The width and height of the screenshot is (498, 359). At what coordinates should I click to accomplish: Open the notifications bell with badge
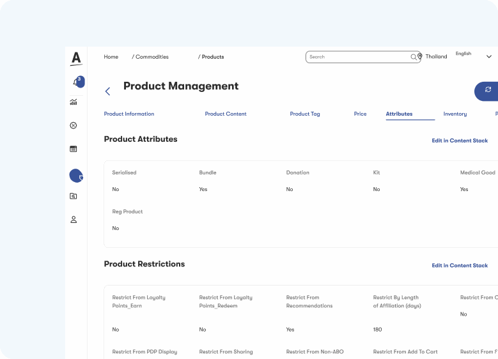[x=78, y=82]
